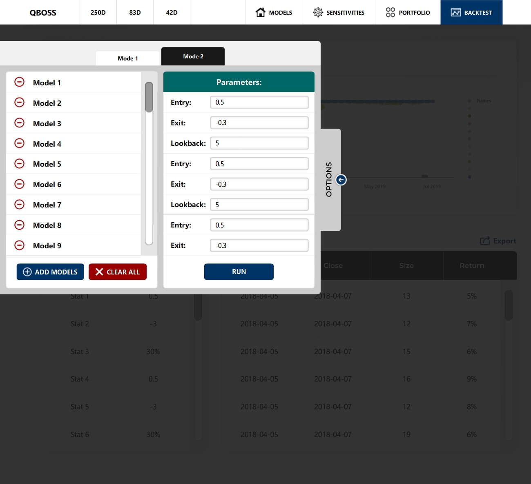Click the ADD MODELS button
531x484 pixels.
[50, 272]
